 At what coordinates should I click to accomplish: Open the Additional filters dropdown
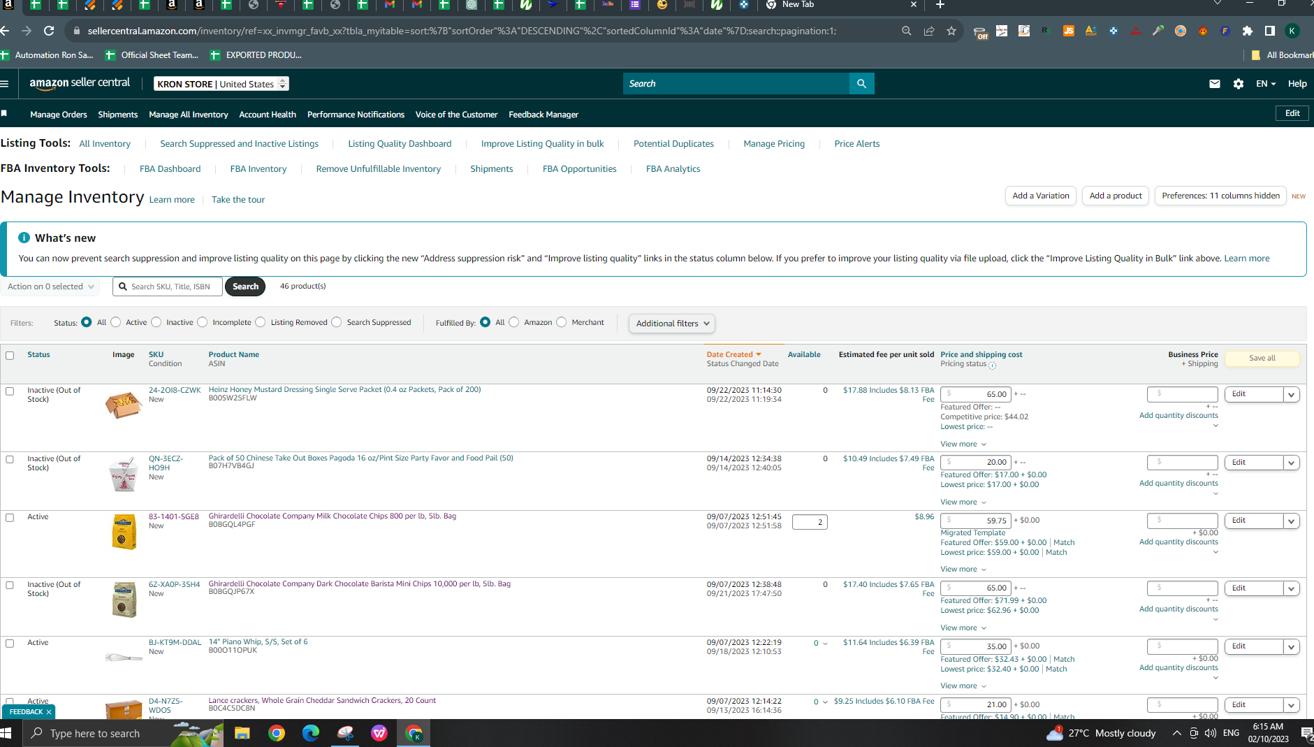coord(671,324)
